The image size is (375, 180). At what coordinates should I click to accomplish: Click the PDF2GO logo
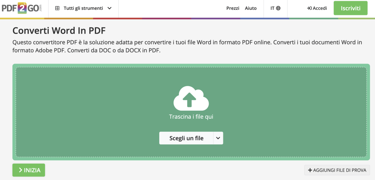pyautogui.click(x=22, y=8)
